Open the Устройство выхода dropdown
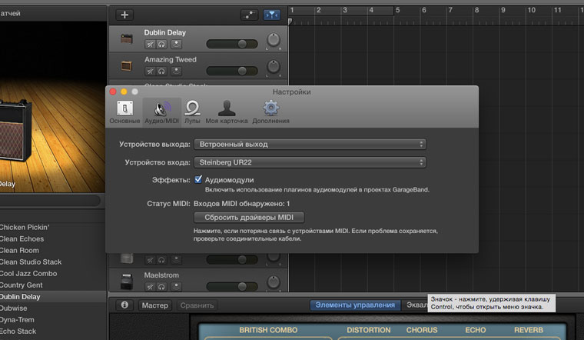 click(310, 145)
